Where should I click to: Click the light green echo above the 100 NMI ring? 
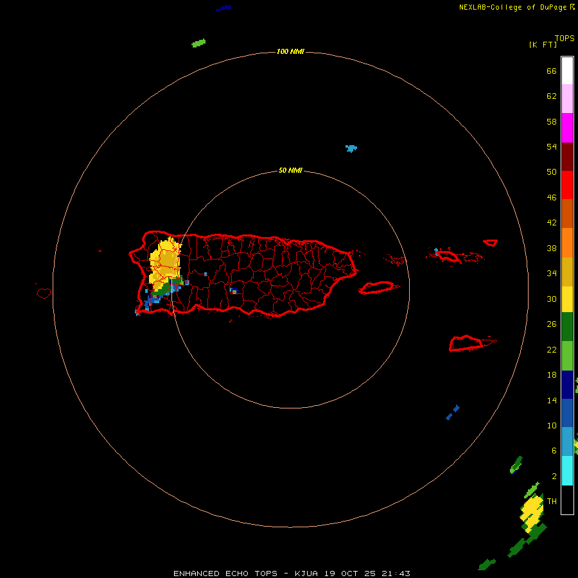pyautogui.click(x=198, y=43)
